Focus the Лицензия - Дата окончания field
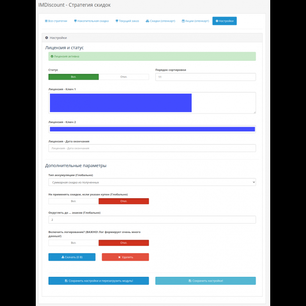Screen dimensions: 306x306 (152, 148)
